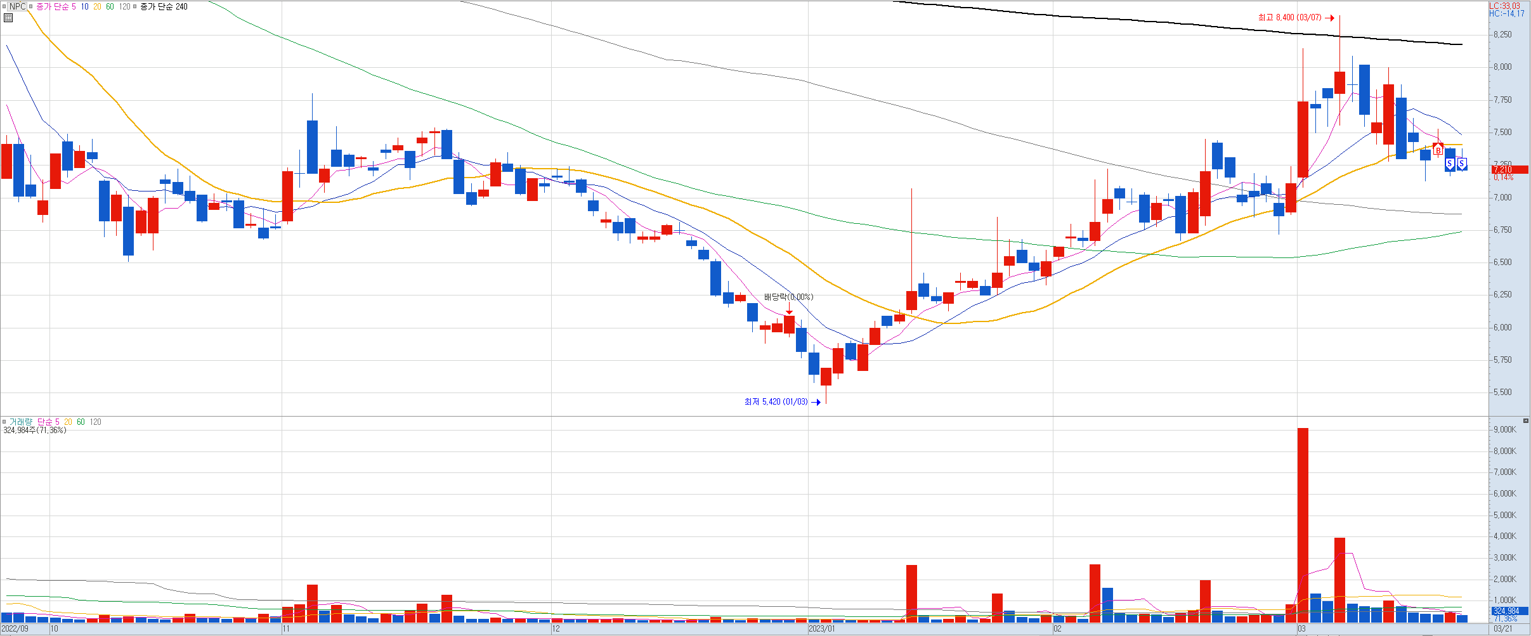Click the last blue S sell marker
This screenshot has width=1531, height=636.
tap(1462, 164)
